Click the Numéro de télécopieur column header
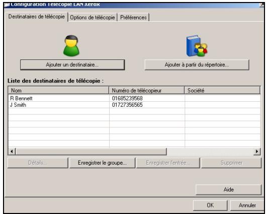 146,90
